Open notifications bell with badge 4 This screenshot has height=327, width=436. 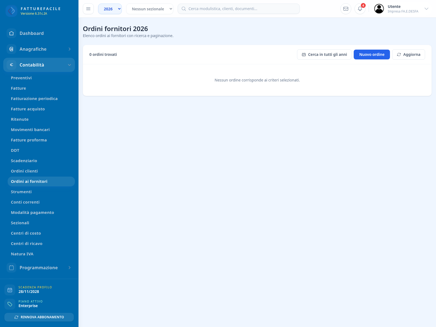(360, 9)
